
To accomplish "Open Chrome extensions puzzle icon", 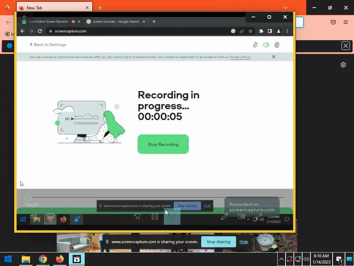I will tap(261, 31).
